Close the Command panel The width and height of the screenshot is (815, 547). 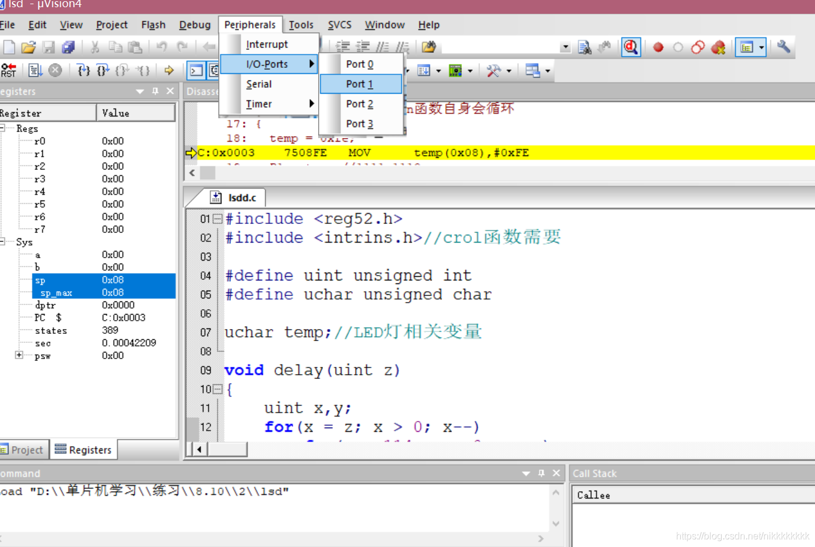click(x=556, y=473)
